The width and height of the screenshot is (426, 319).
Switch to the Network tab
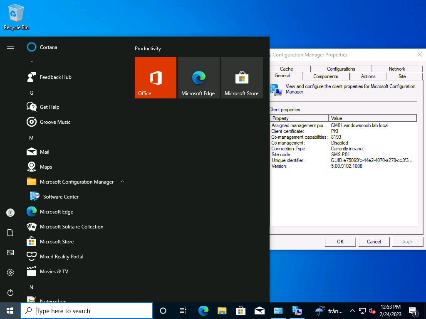[397, 69]
